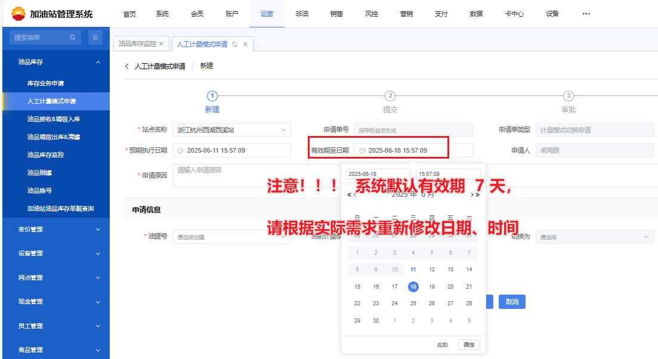Go to next year in date picker
This screenshot has height=359, width=658.
(477, 194)
